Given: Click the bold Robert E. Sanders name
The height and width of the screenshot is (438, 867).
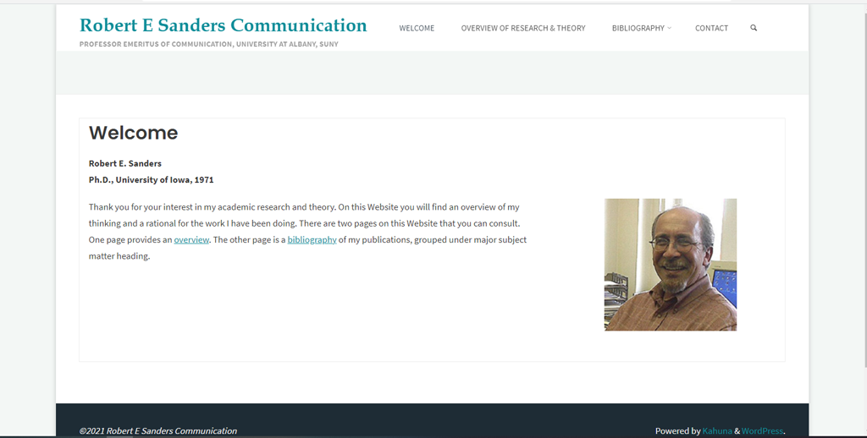Looking at the screenshot, I should coord(125,163).
